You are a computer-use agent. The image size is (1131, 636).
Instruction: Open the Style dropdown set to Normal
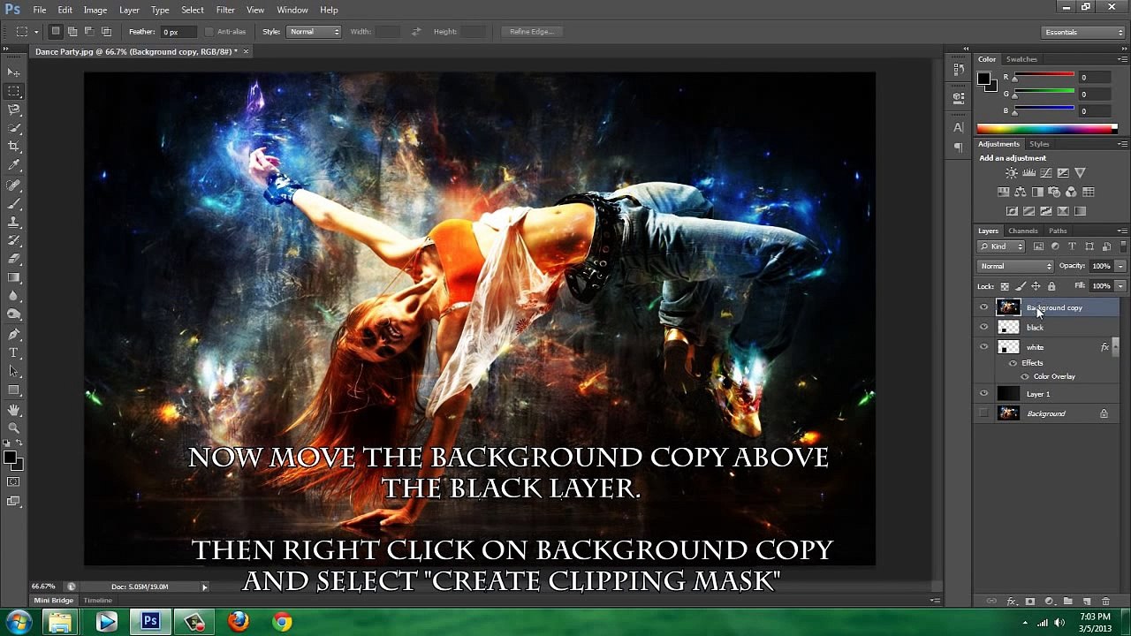tap(314, 32)
